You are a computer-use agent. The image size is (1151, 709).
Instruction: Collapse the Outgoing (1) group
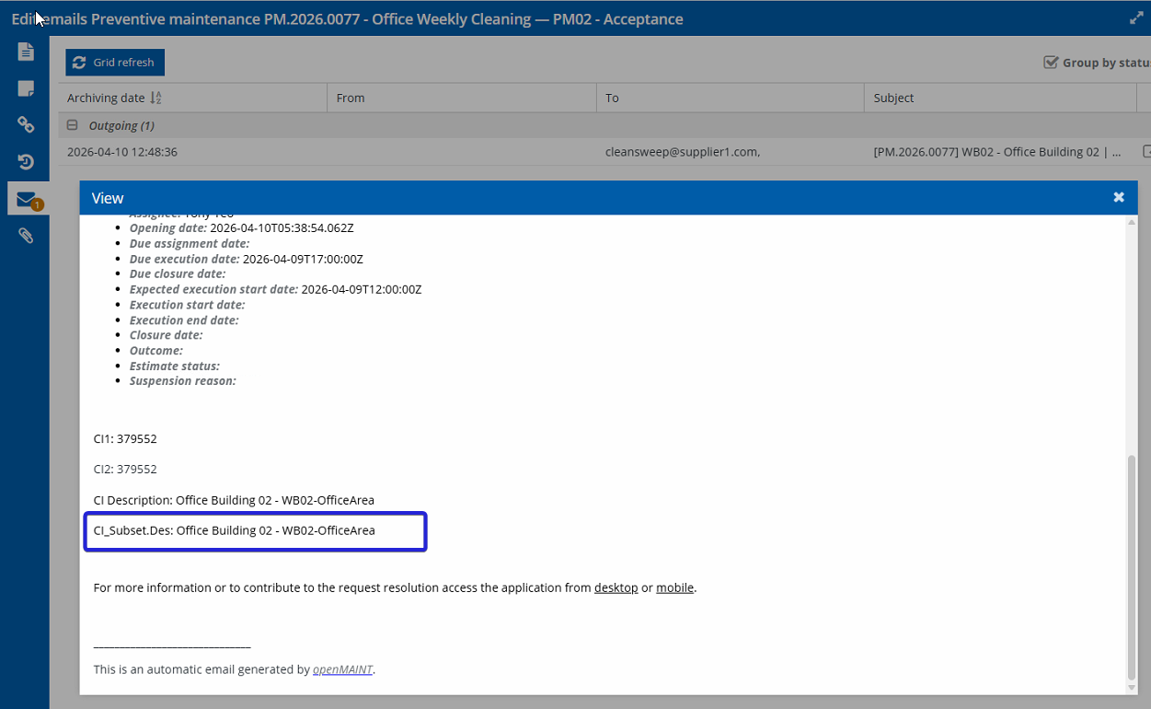click(x=73, y=125)
